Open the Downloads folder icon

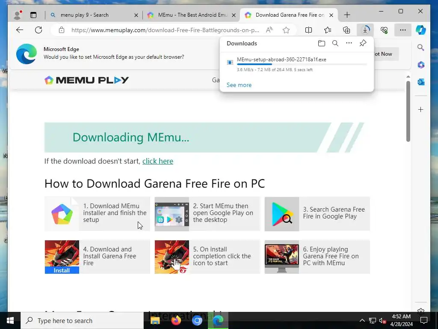click(x=322, y=43)
